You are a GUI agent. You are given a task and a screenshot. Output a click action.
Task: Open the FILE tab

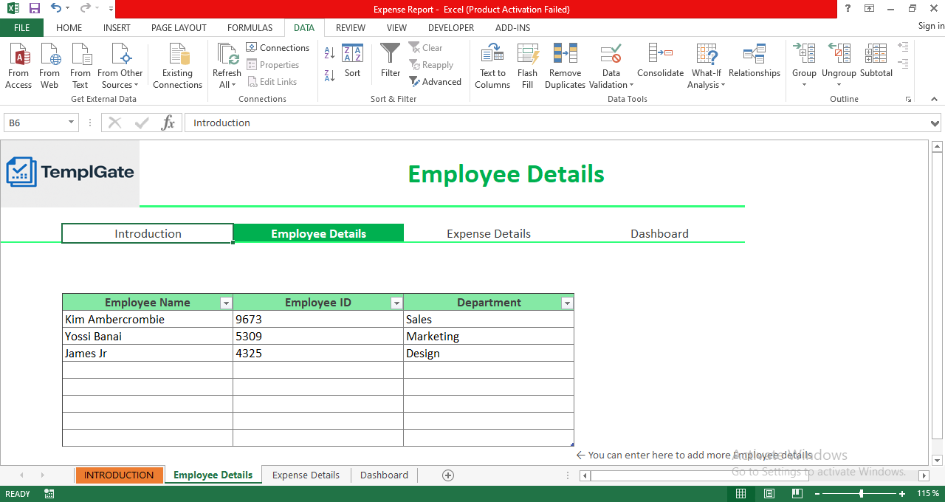21,27
